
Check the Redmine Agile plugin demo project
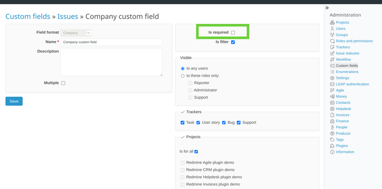click(x=182, y=163)
